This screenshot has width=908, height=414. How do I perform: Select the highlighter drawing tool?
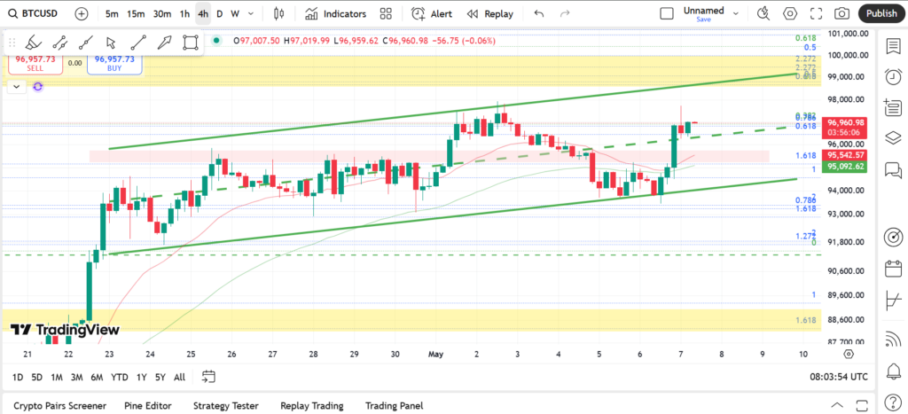pos(33,43)
